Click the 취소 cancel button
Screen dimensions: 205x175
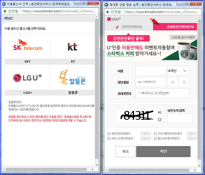(x=125, y=151)
